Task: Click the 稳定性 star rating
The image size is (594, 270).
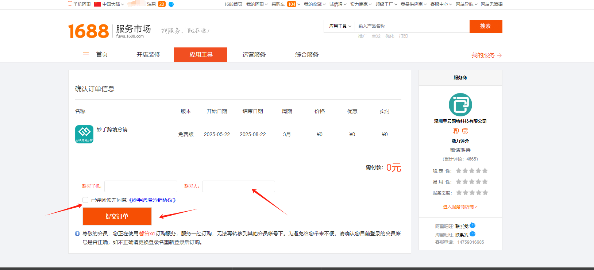Action: (472, 171)
